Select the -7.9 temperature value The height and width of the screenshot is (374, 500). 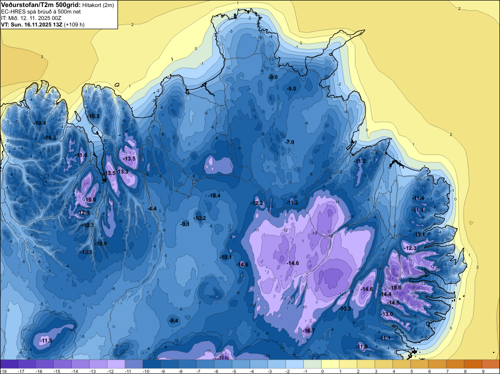tap(289, 142)
